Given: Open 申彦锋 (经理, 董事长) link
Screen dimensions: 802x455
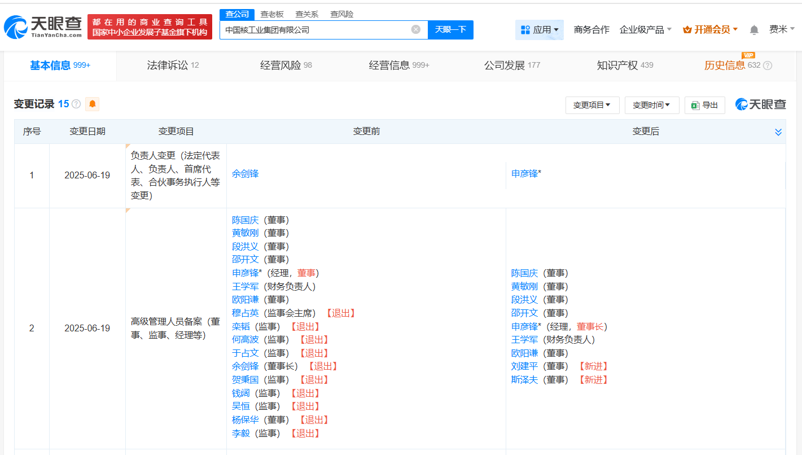Looking at the screenshot, I should (x=525, y=326).
